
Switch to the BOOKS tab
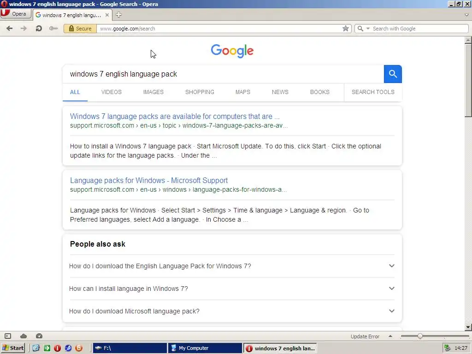(320, 92)
